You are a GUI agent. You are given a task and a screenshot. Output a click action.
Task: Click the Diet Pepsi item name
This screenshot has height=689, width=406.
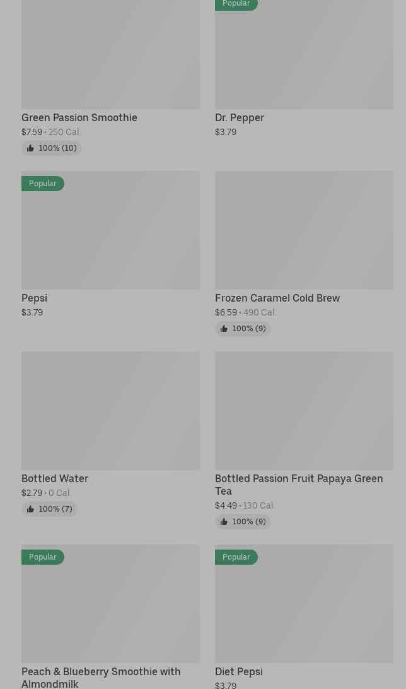(x=239, y=672)
